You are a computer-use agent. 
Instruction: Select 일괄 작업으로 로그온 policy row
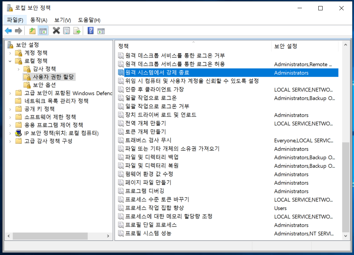228,98
